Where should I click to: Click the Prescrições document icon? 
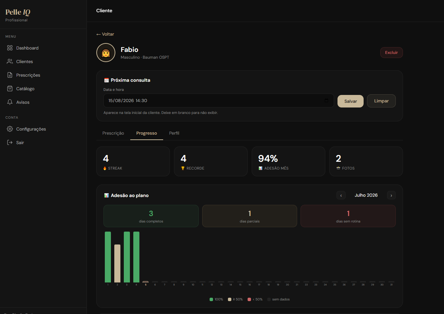click(x=10, y=75)
